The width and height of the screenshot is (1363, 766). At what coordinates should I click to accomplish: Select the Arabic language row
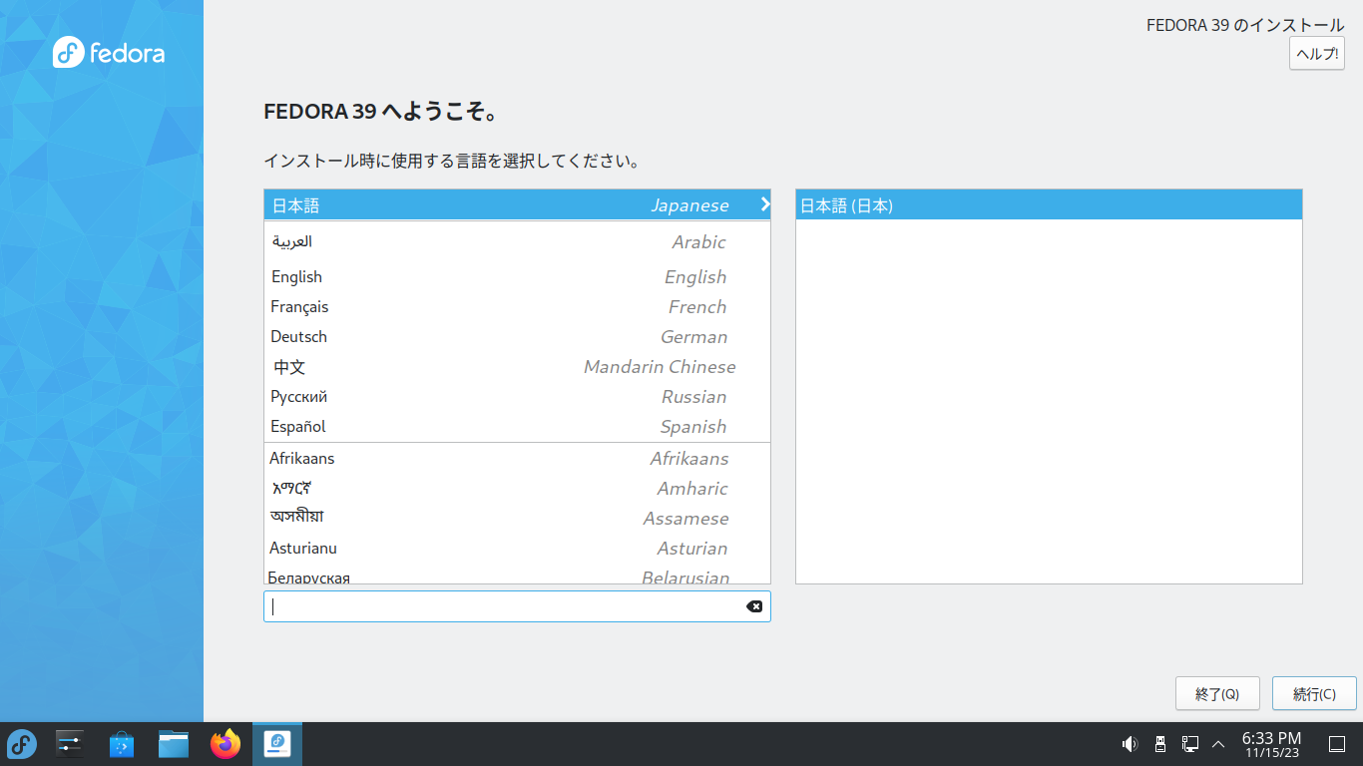click(517, 242)
